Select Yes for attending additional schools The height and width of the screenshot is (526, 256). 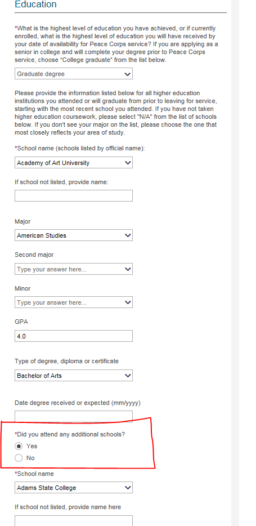[x=19, y=446]
